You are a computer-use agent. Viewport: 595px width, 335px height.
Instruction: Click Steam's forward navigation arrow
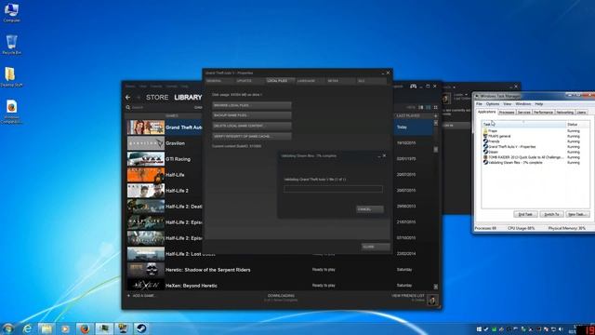coord(139,98)
